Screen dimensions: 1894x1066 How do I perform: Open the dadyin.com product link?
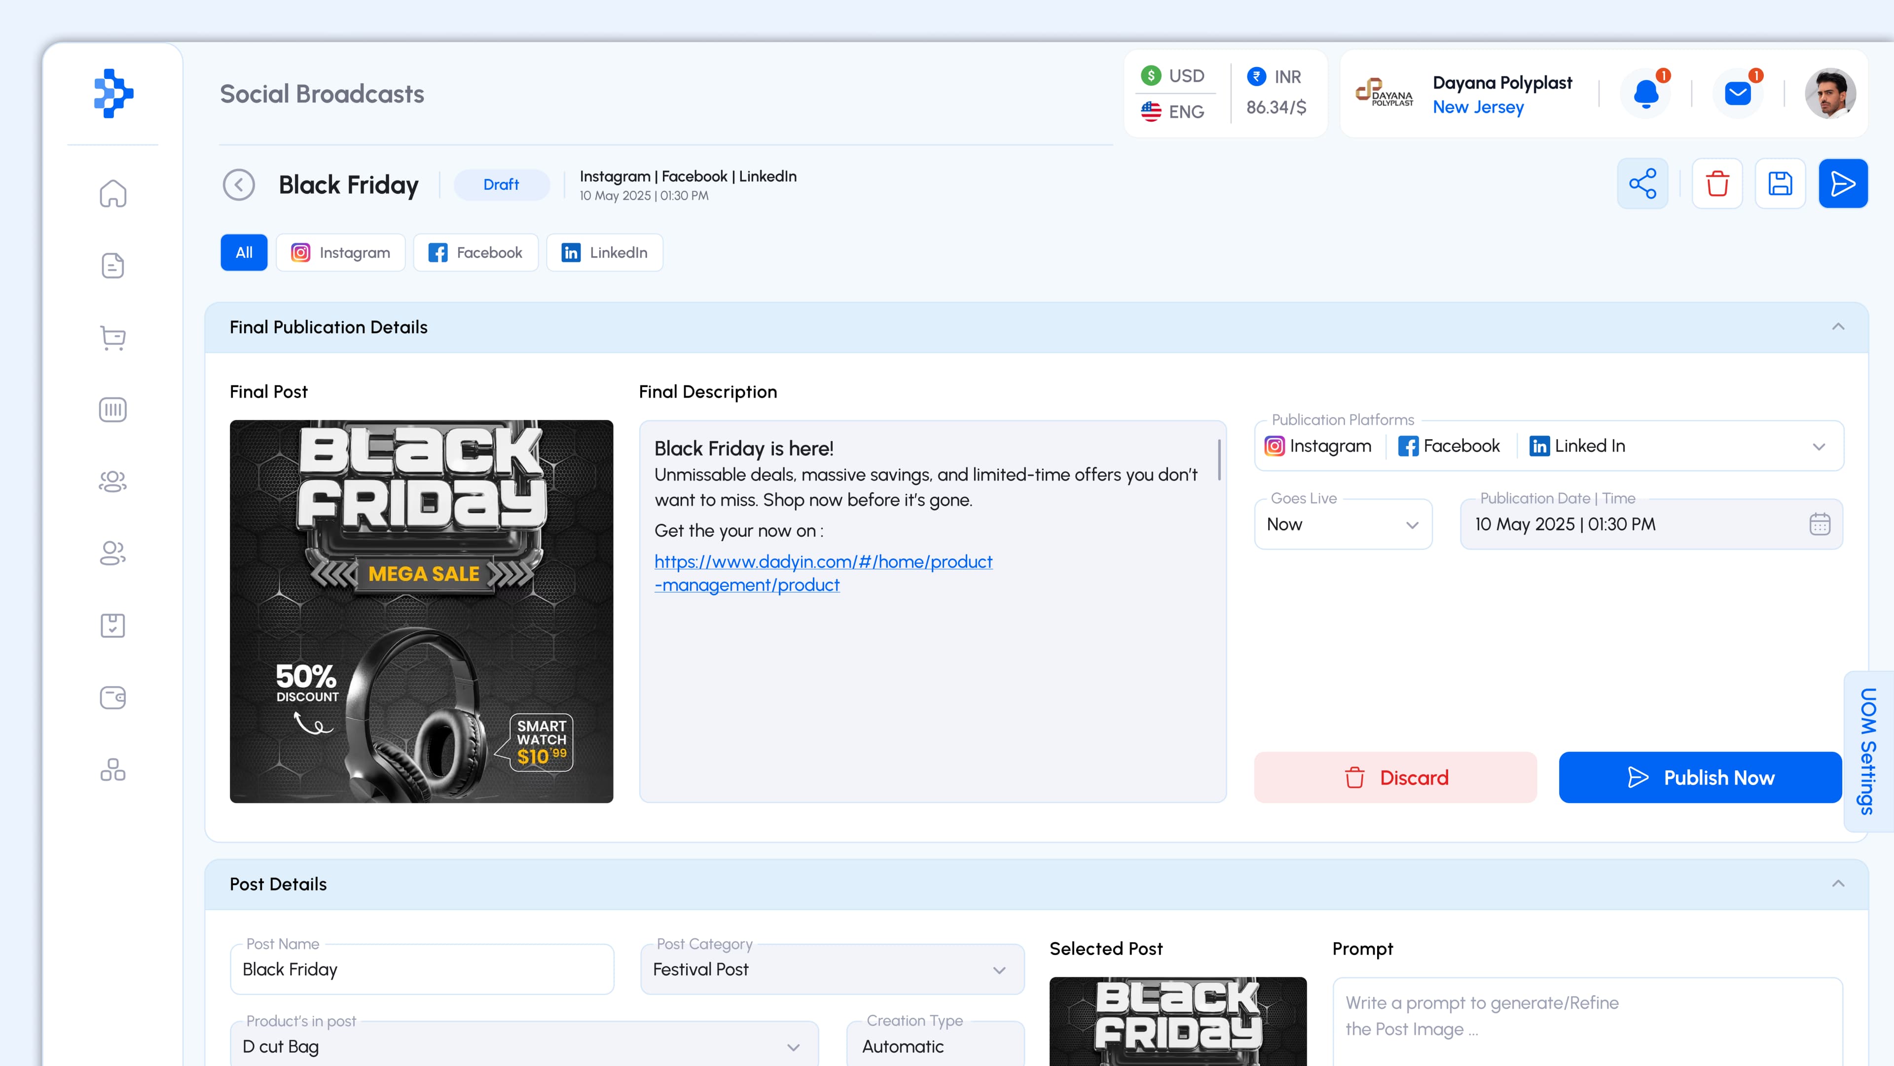824,573
